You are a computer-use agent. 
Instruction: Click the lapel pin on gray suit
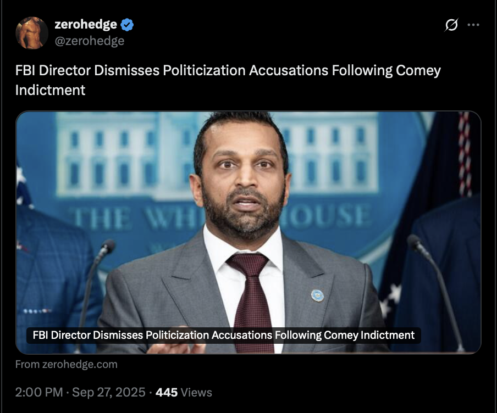pos(317,295)
